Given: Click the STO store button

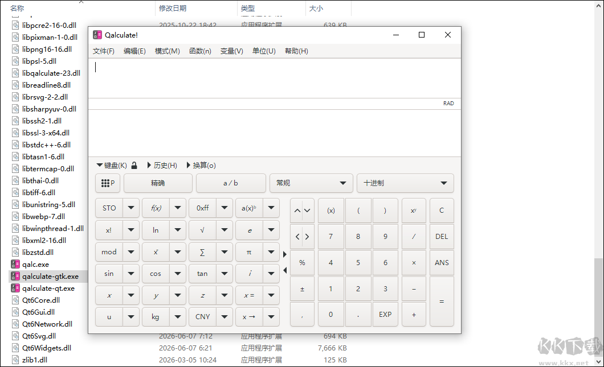Looking at the screenshot, I should coord(109,208).
